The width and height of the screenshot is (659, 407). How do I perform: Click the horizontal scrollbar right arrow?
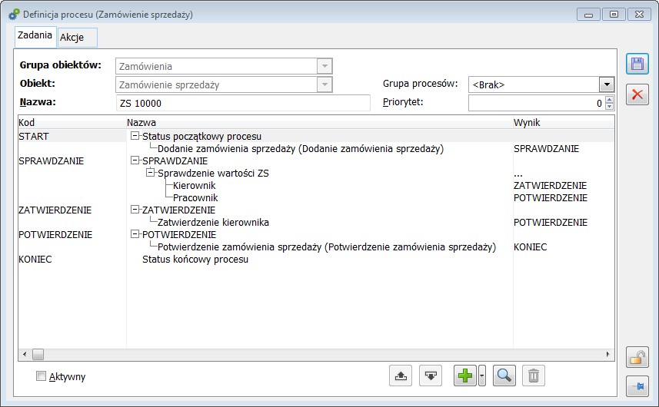point(608,355)
